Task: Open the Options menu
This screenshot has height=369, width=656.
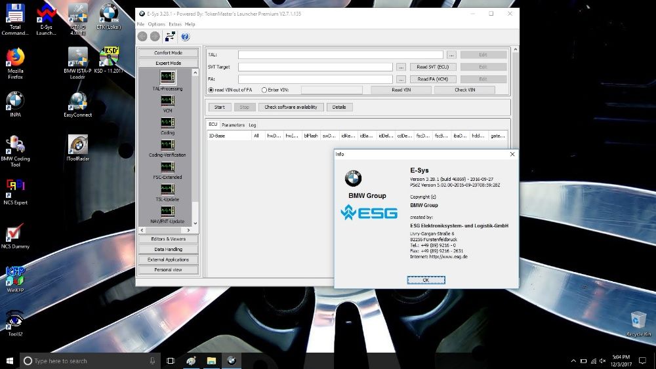Action: [157, 24]
